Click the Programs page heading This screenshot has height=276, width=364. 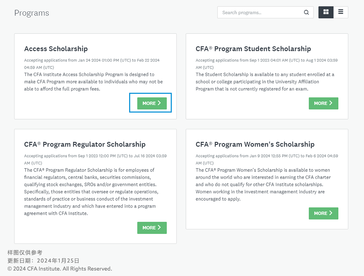[x=32, y=13]
